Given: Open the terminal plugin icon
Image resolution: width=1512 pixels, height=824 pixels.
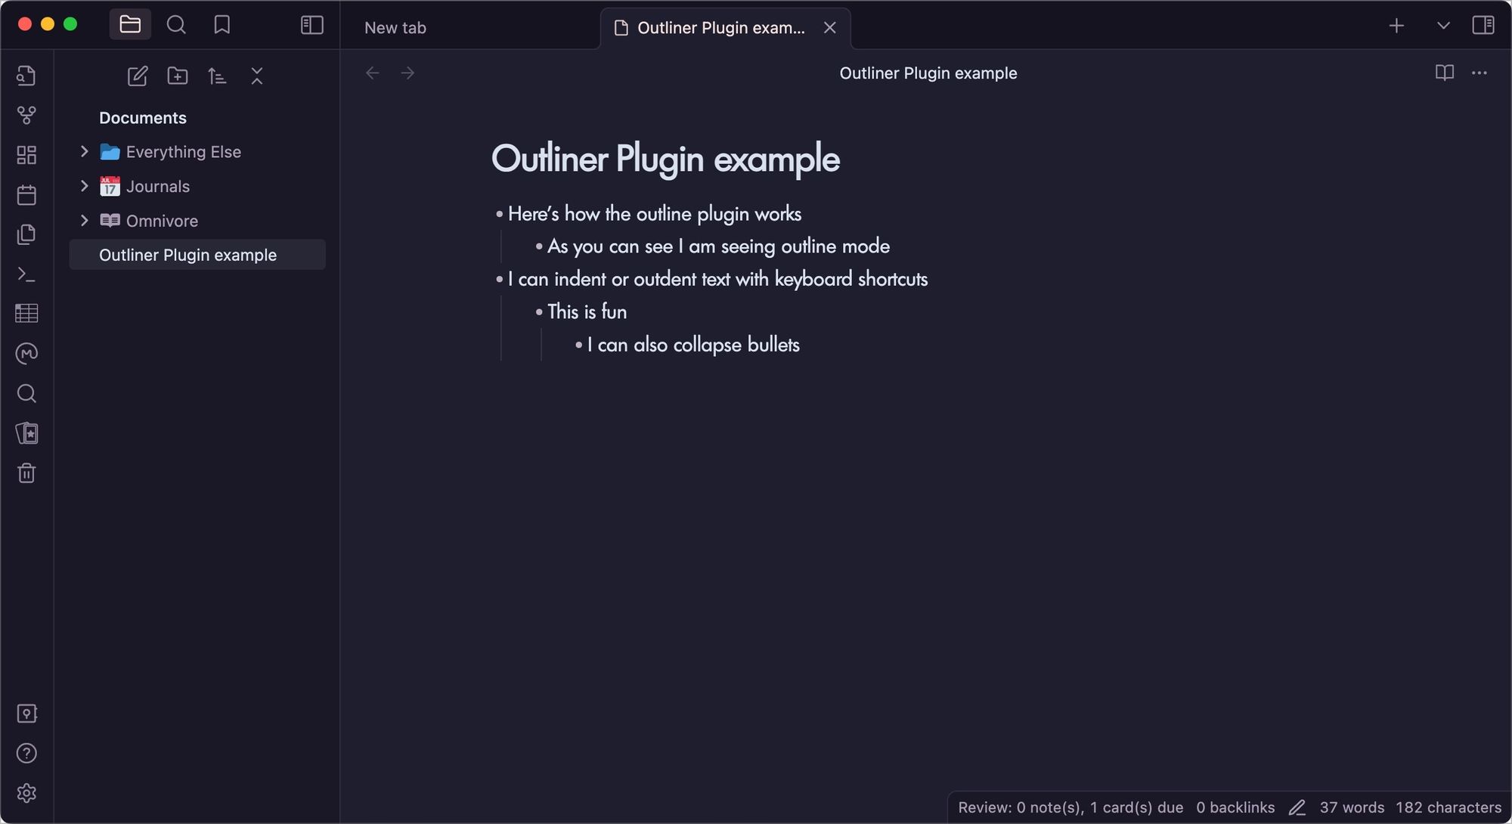Looking at the screenshot, I should point(26,274).
